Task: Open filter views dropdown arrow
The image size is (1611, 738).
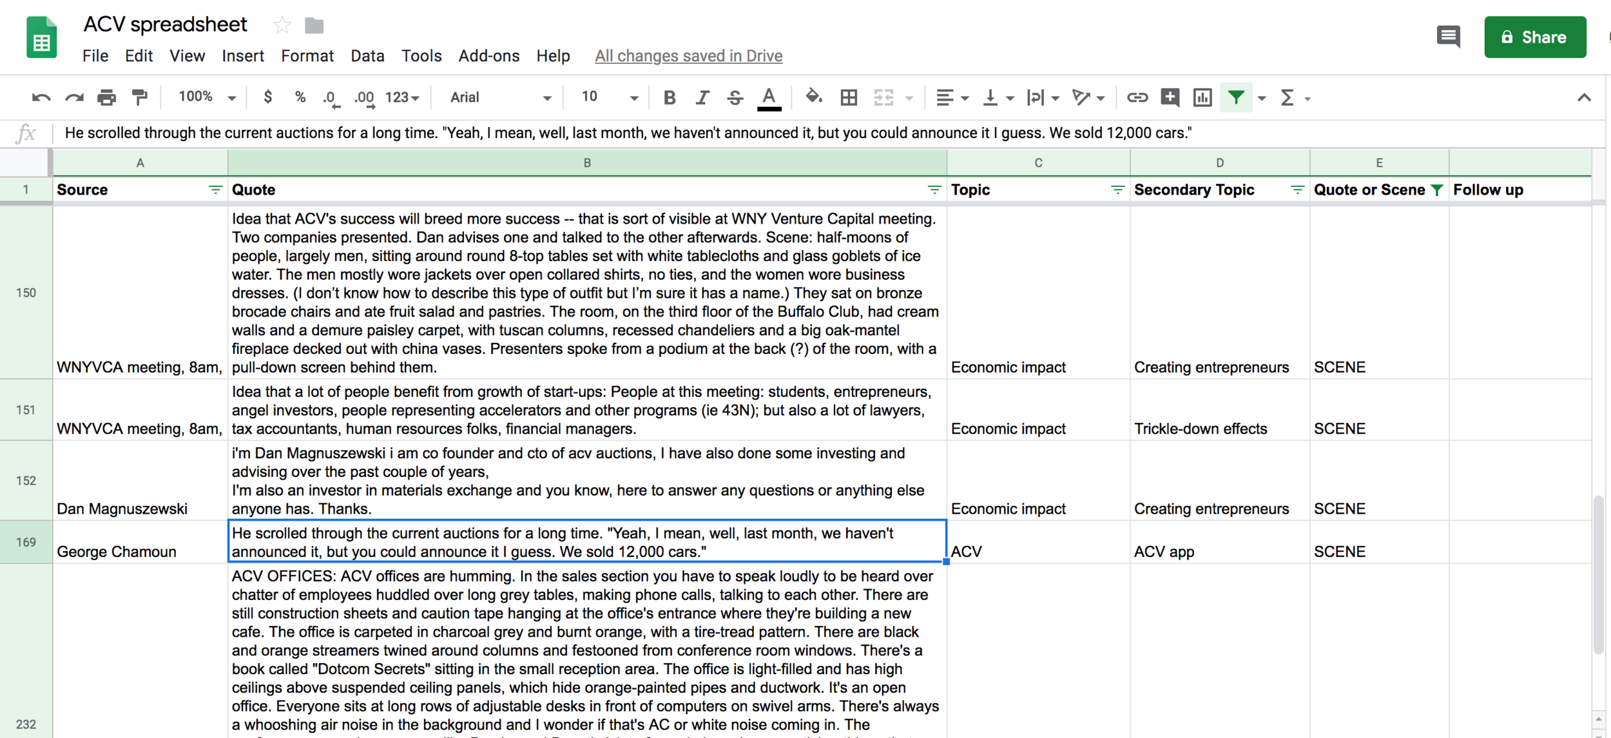Action: 1262,98
